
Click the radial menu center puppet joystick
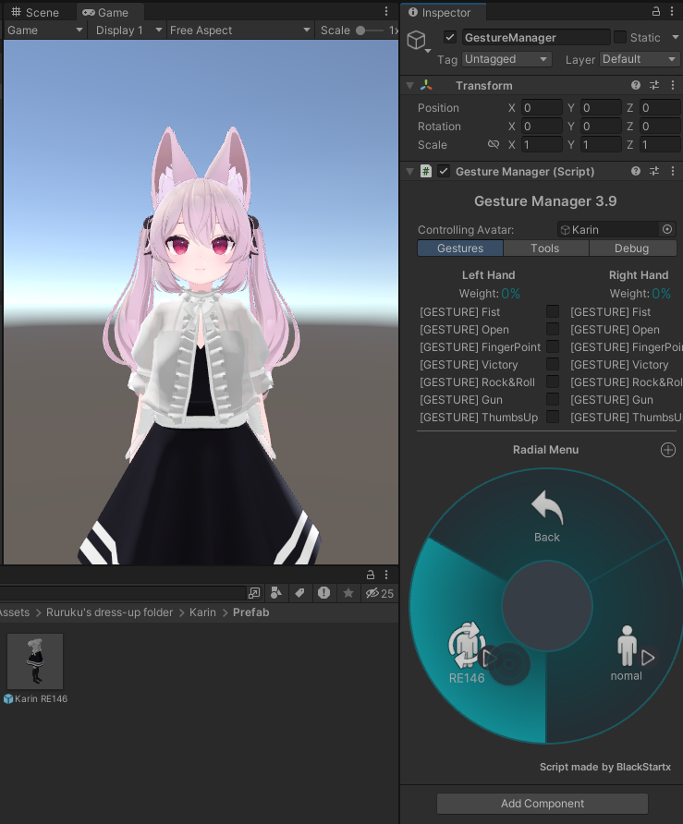coord(509,663)
